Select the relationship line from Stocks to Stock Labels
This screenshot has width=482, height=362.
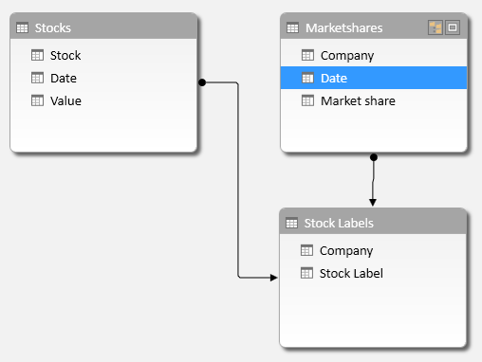(x=238, y=180)
